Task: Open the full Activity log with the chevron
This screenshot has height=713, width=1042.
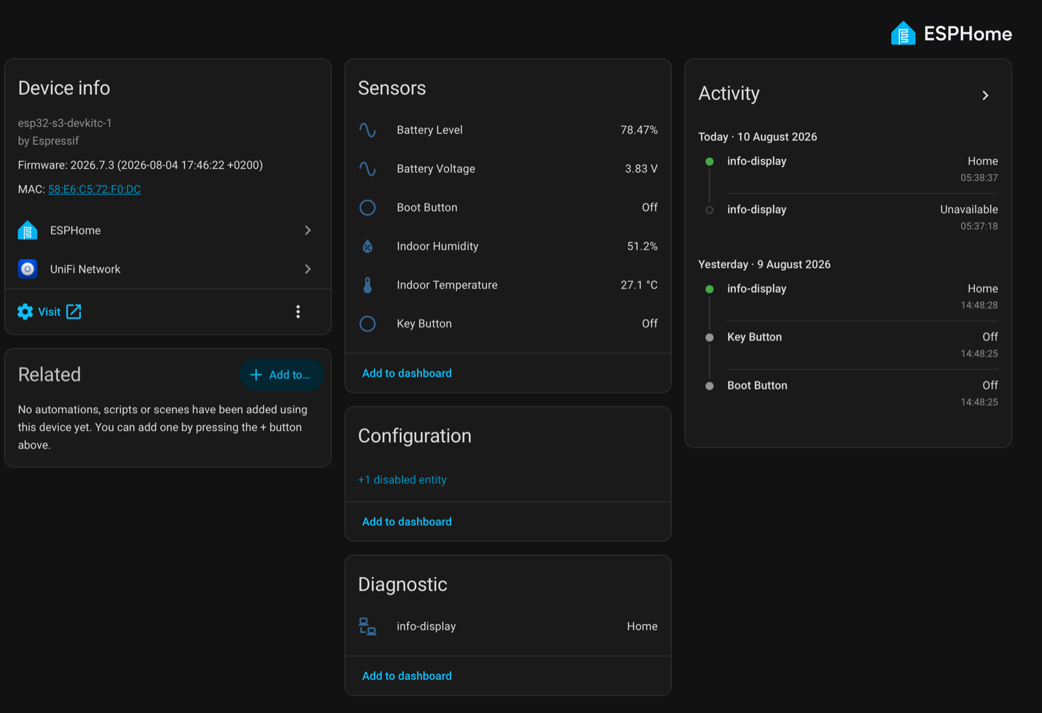Action: (x=985, y=96)
